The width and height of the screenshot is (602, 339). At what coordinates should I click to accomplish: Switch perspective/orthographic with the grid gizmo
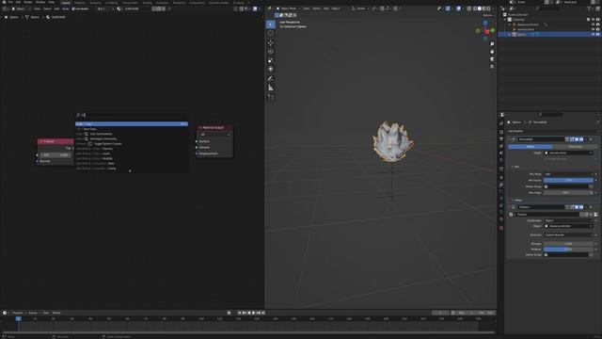(x=492, y=67)
